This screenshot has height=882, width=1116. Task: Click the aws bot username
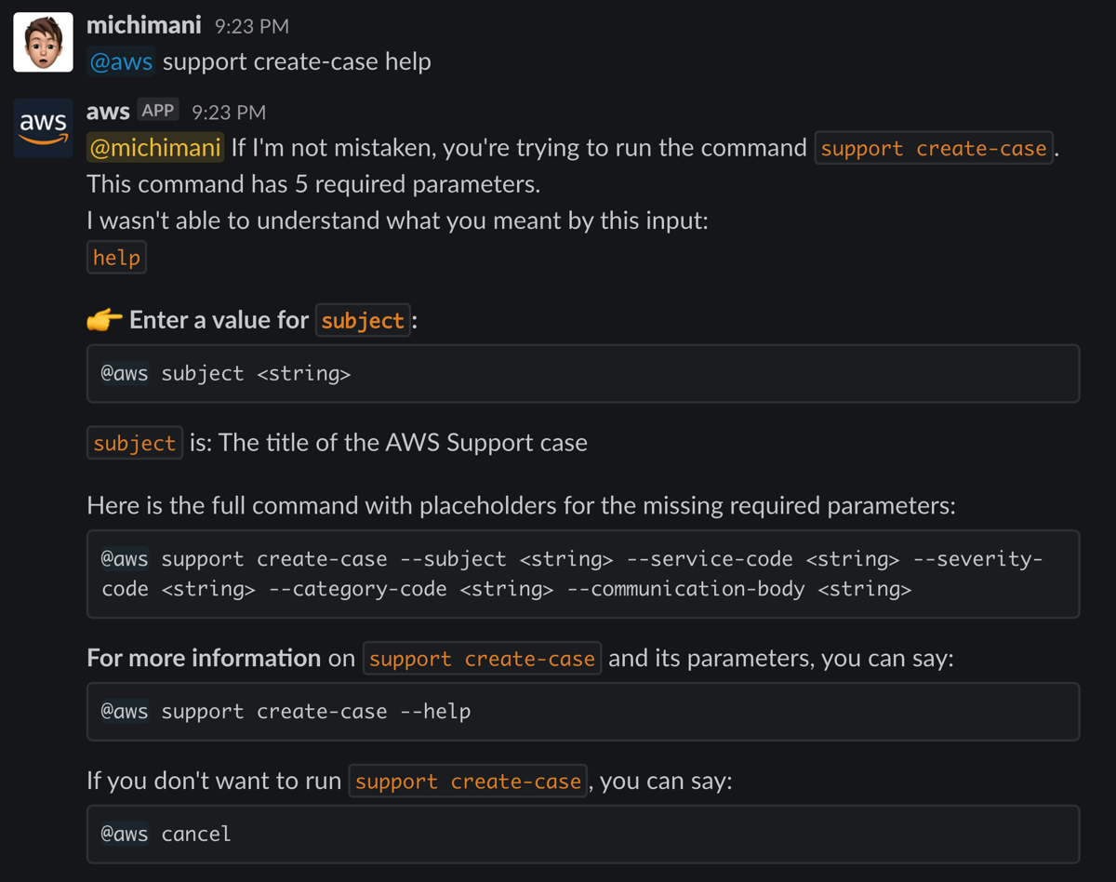click(108, 110)
